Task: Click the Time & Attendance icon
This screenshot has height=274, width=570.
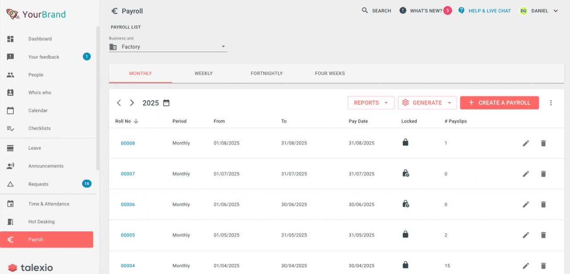Action: pos(11,204)
